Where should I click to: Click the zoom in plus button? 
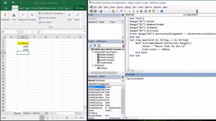(77, 118)
